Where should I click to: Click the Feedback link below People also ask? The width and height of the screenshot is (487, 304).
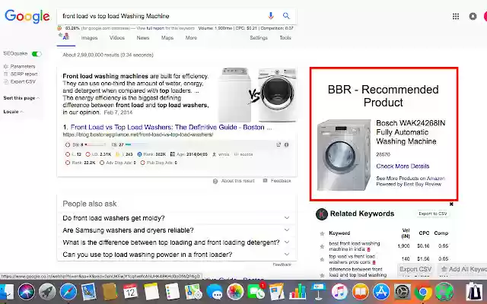point(282,264)
